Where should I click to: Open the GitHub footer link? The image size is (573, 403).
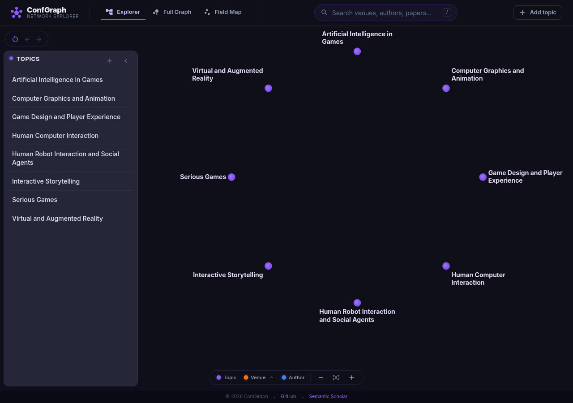tap(288, 396)
